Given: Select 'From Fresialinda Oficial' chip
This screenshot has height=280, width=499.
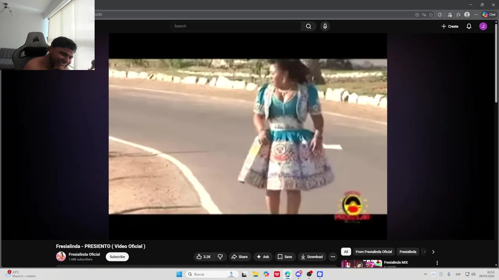Looking at the screenshot, I should [x=373, y=252].
